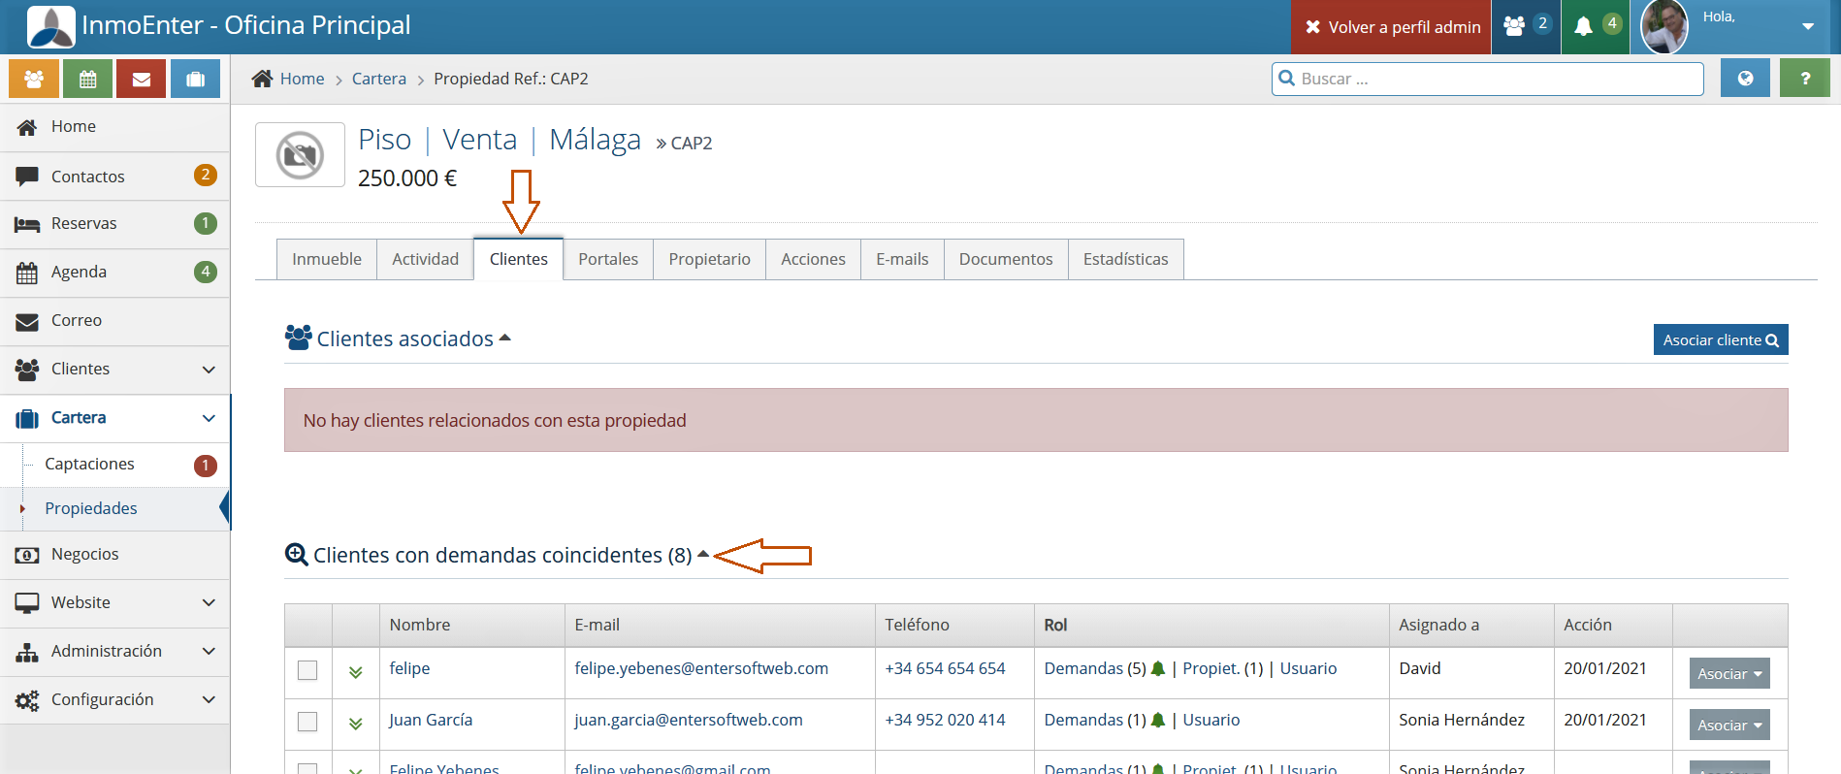
Task: Expand Configuración sidebar chevron
Action: [209, 699]
